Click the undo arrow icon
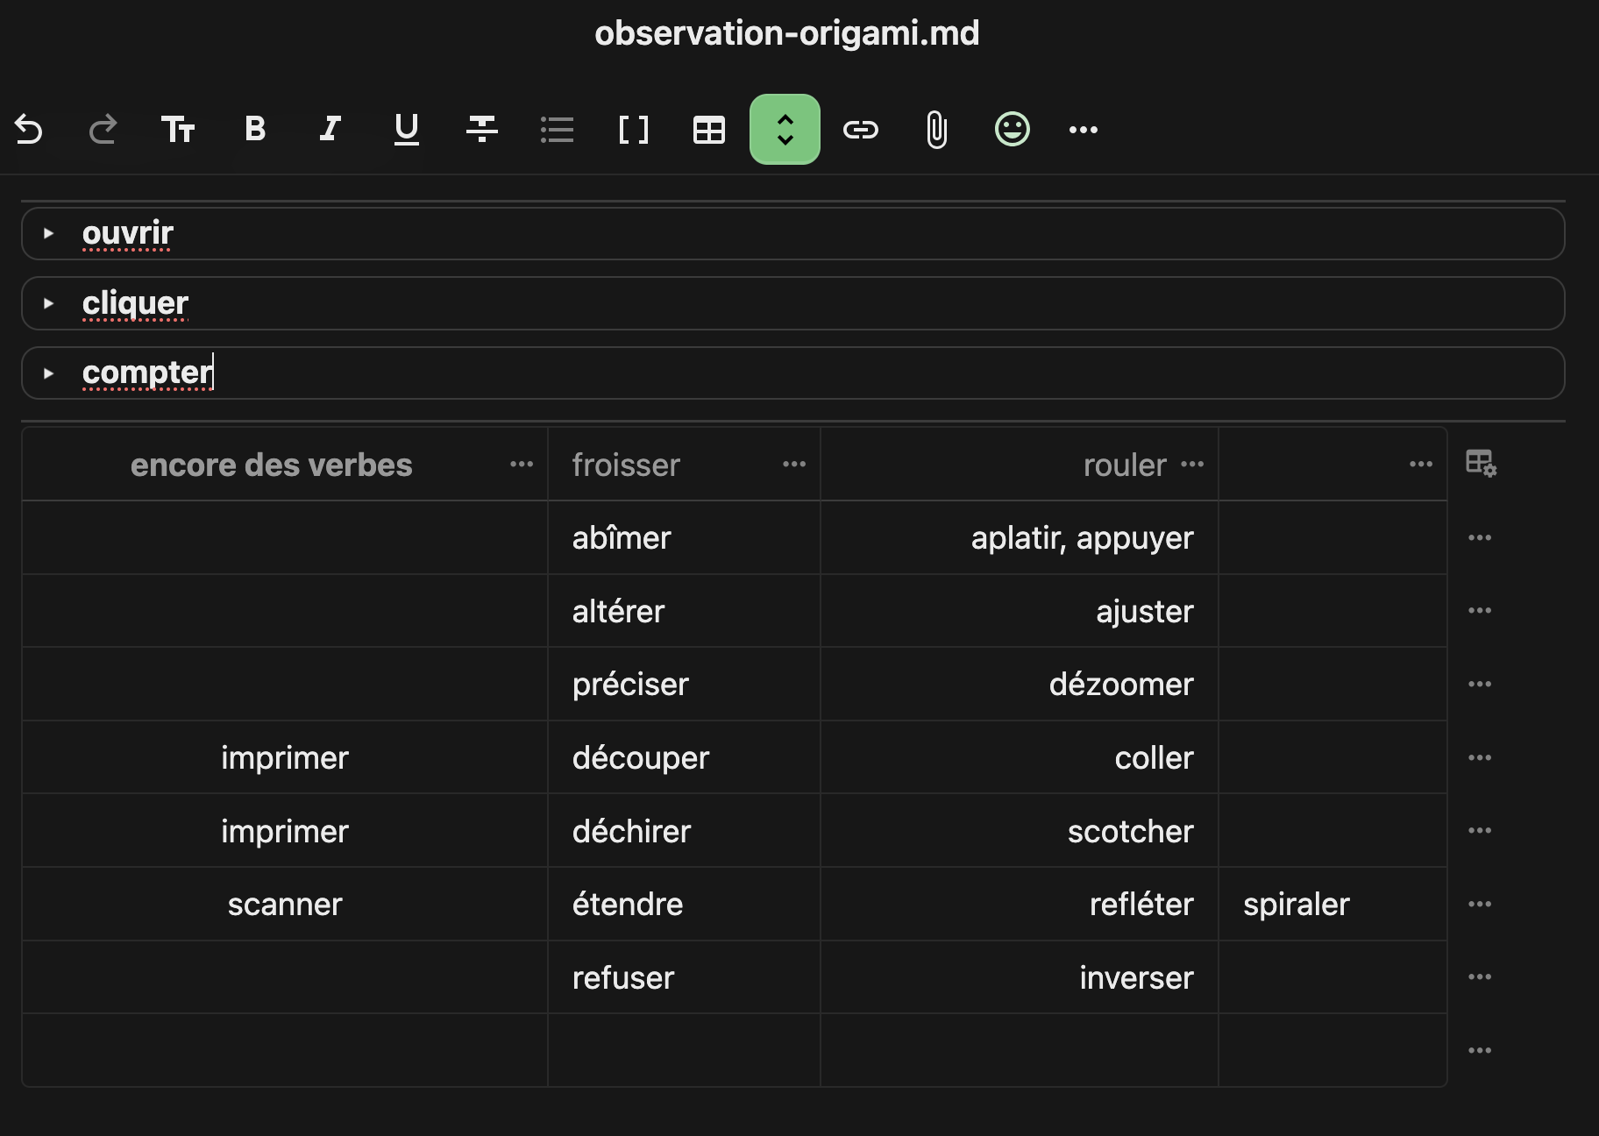This screenshot has height=1136, width=1599. [29, 130]
